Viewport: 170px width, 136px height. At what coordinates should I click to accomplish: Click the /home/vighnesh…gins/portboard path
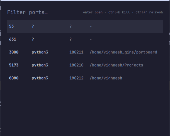coord(123,52)
